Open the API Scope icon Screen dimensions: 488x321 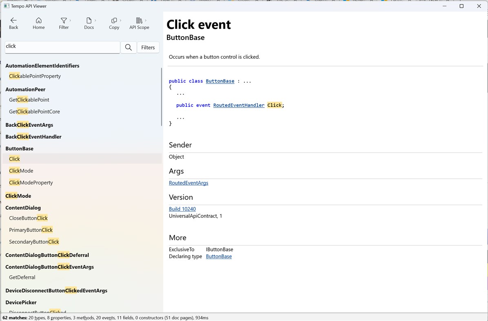139,21
